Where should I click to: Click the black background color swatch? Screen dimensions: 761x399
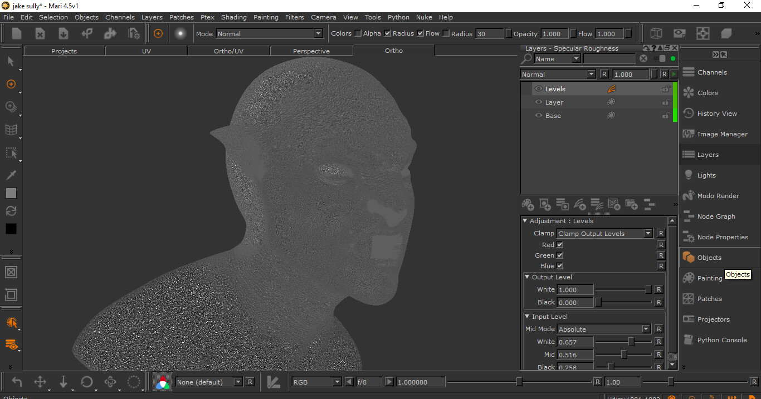coord(11,229)
